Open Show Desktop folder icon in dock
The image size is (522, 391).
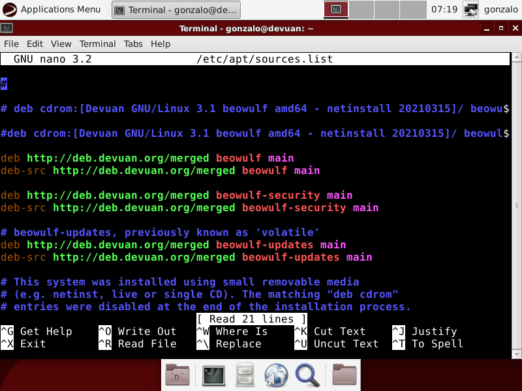point(177,375)
